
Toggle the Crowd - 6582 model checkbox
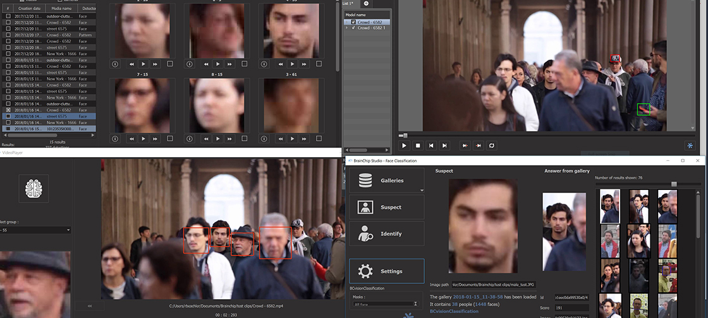[x=353, y=22]
